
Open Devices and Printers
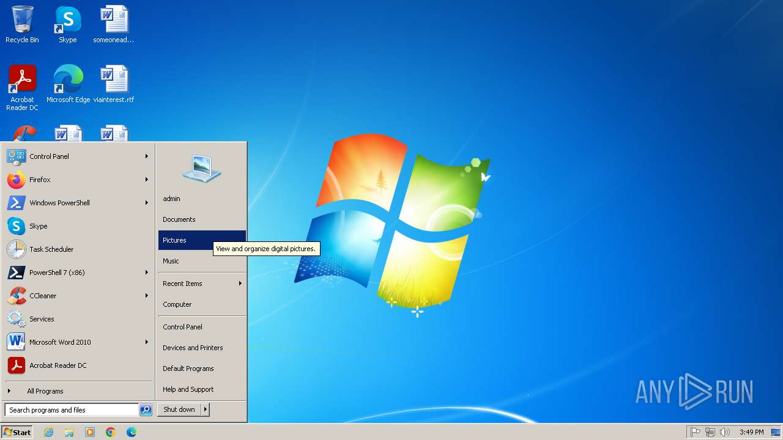click(x=202, y=348)
